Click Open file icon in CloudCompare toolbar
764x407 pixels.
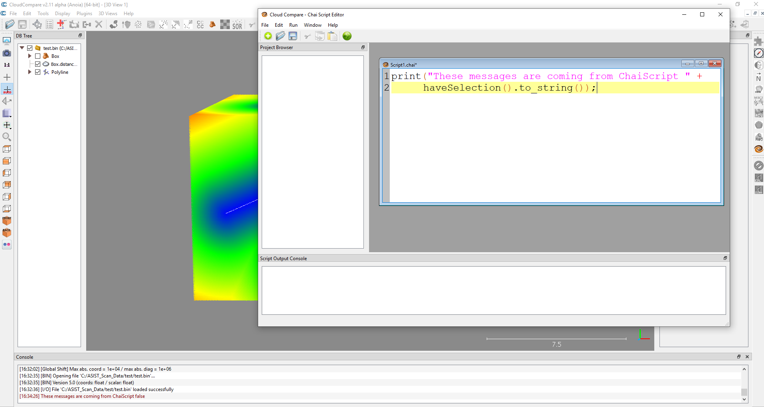click(x=10, y=24)
